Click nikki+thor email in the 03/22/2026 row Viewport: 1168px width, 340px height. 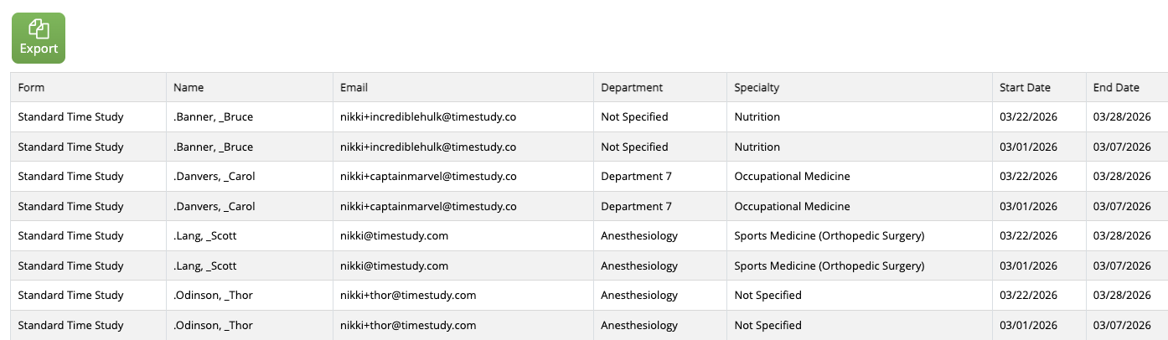tap(408, 295)
